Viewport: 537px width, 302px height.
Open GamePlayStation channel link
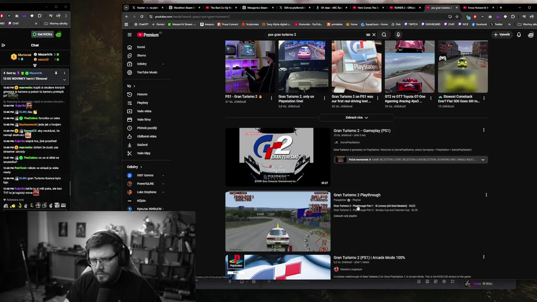[x=350, y=143]
